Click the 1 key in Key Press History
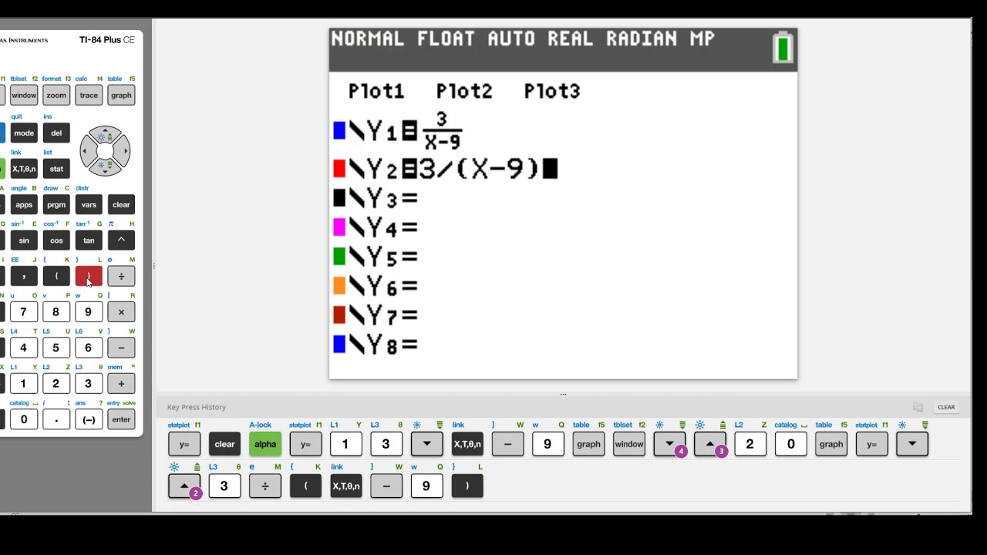Viewport: 987px width, 555px height. (345, 444)
